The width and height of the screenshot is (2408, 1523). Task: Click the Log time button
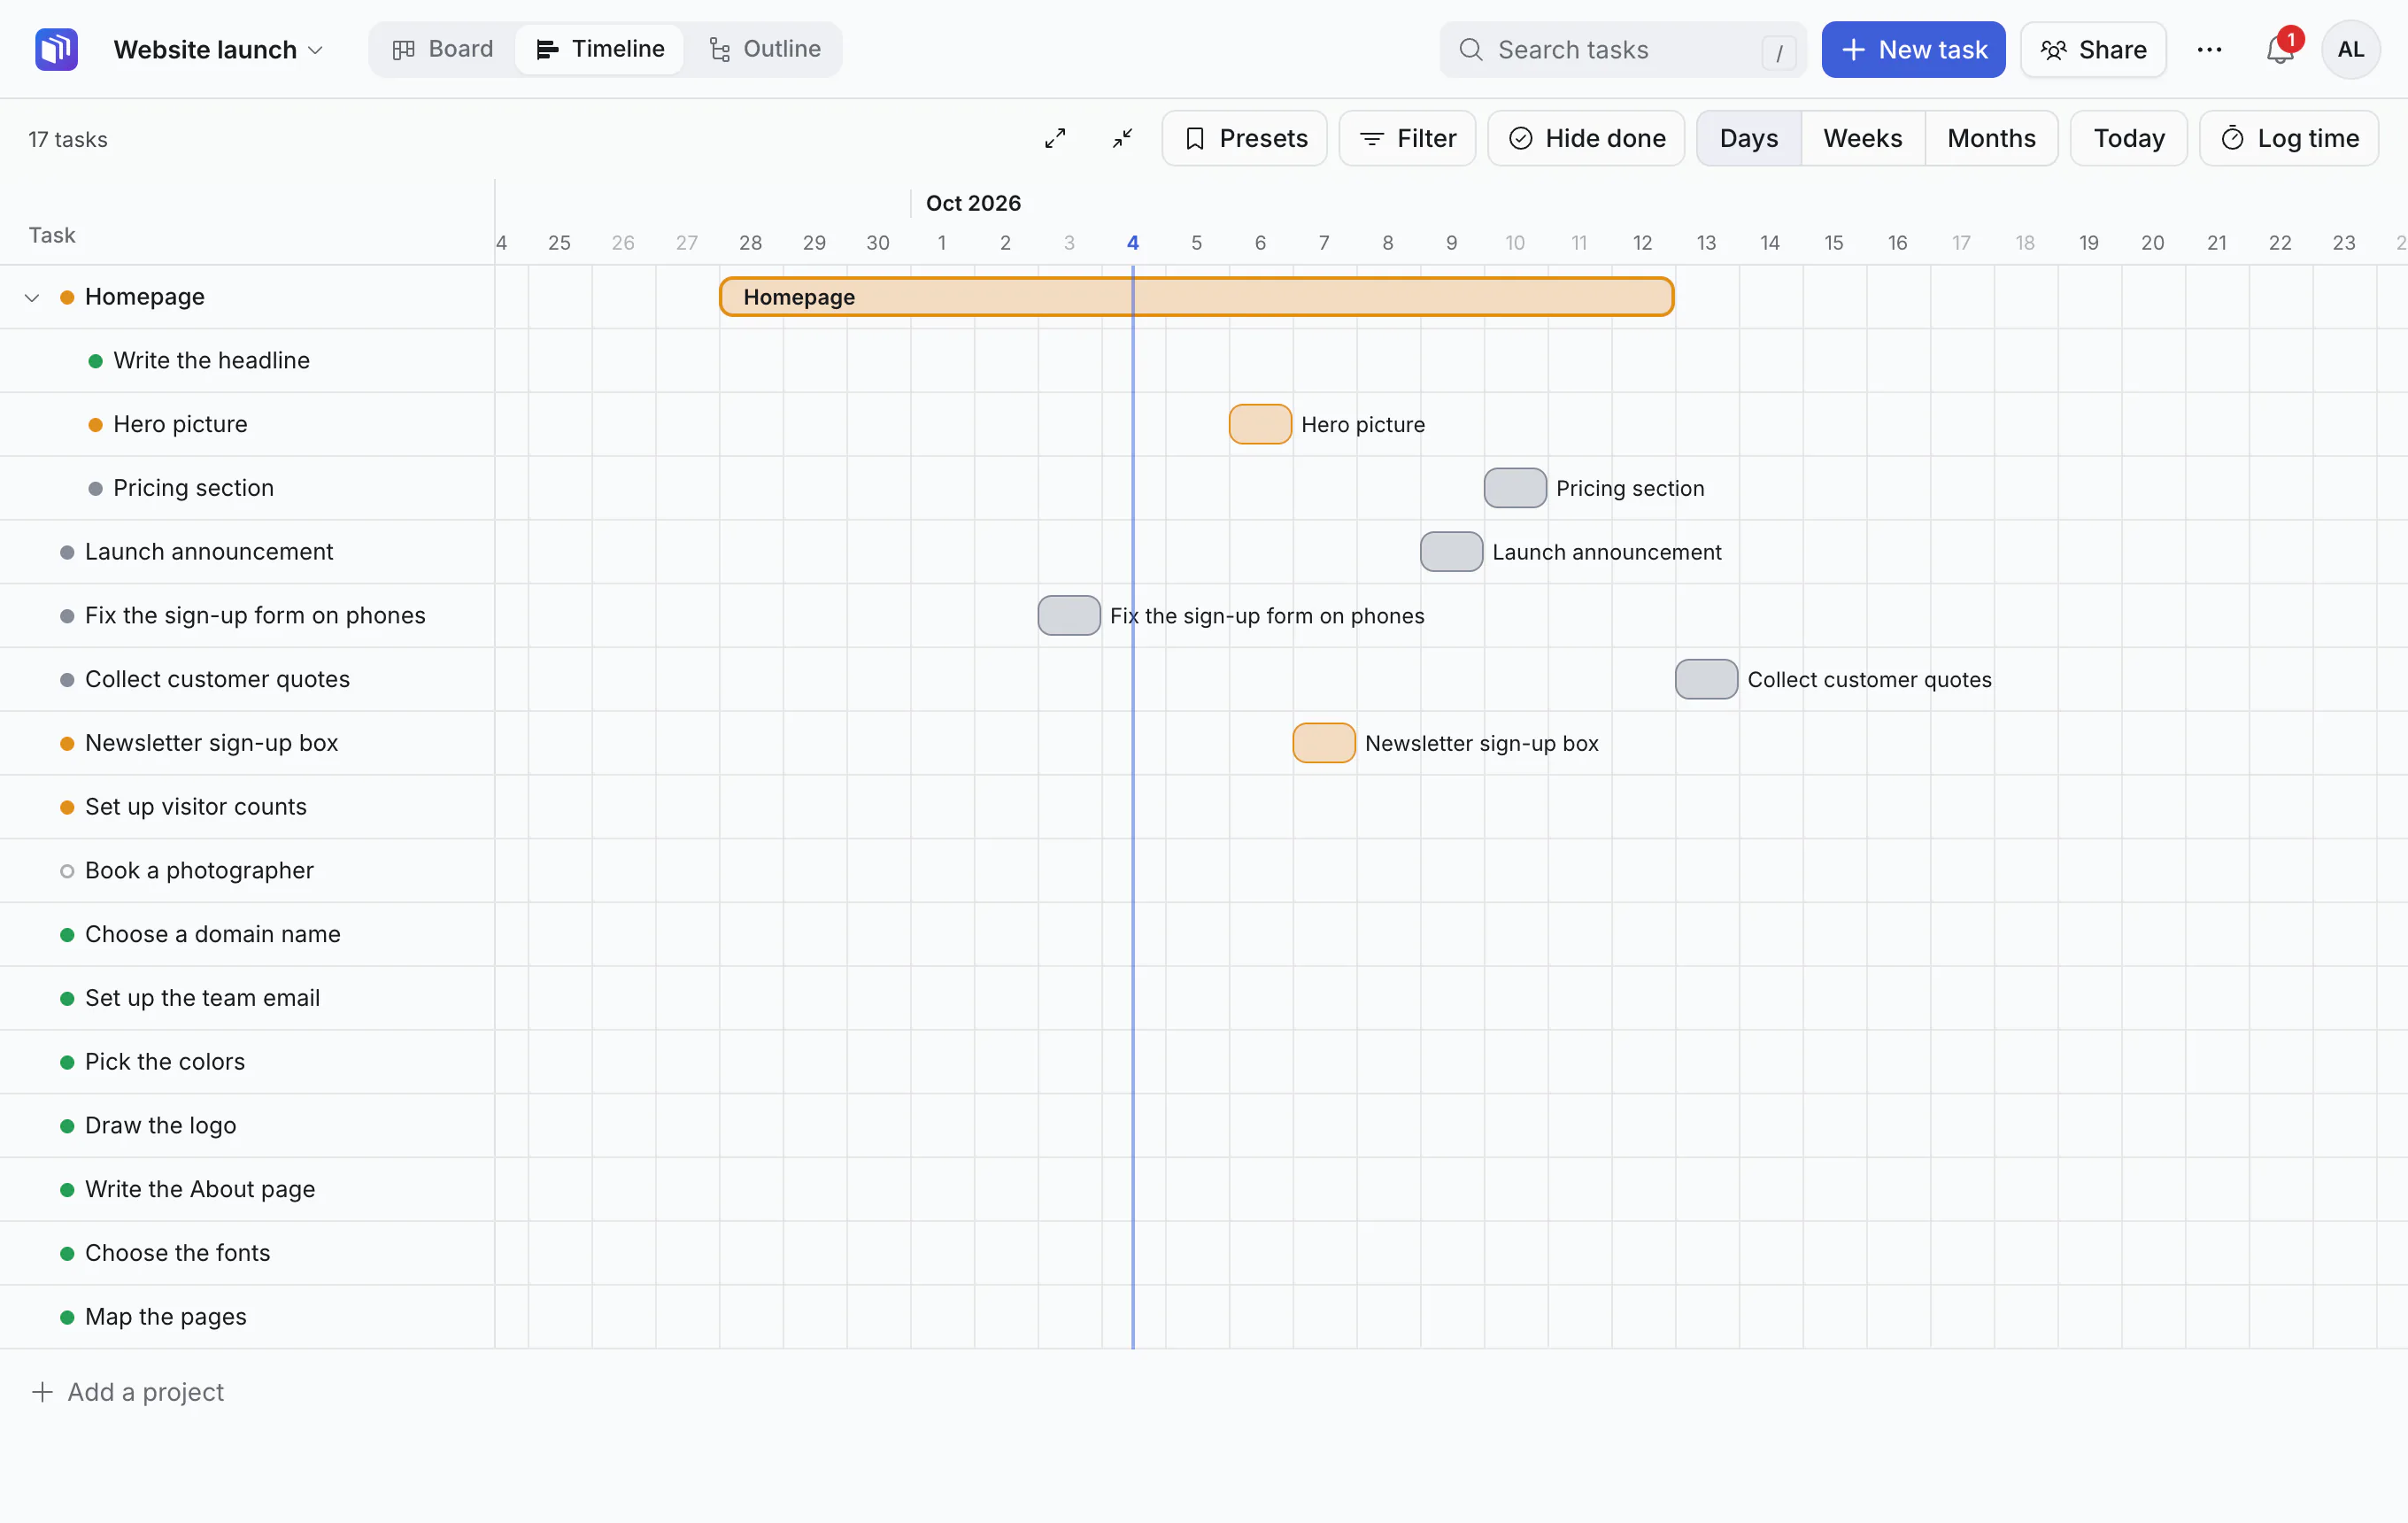pos(2289,138)
